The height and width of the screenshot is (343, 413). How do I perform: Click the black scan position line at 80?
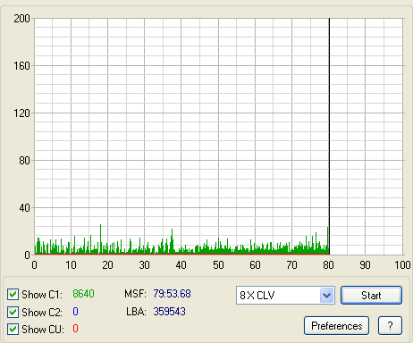329,137
